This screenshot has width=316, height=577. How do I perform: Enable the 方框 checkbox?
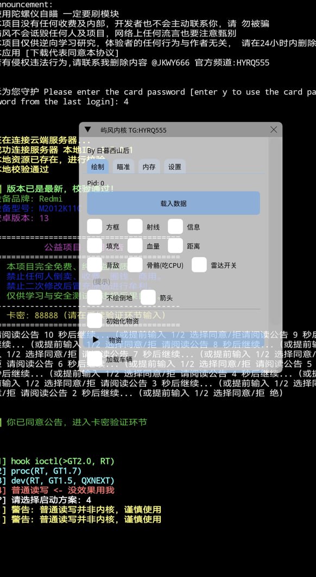94,227
